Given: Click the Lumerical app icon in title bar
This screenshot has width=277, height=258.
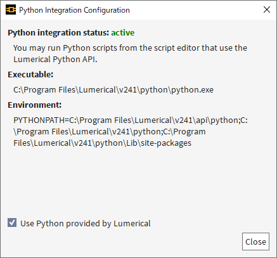Looking at the screenshot, I should click(11, 10).
